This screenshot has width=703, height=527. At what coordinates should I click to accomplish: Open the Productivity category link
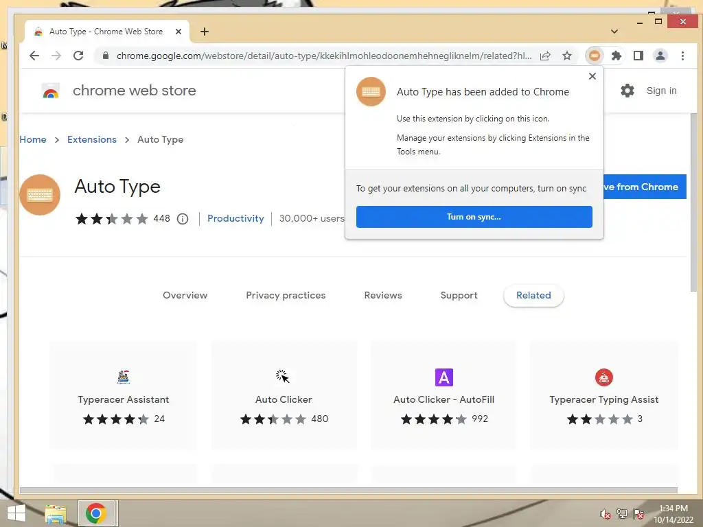(x=235, y=218)
